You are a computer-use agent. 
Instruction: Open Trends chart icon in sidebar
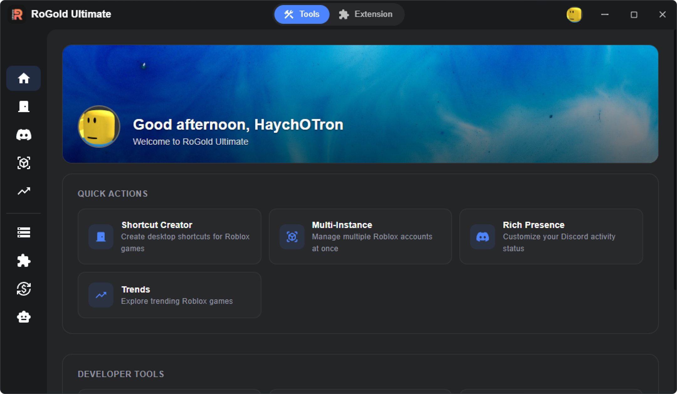coord(24,191)
